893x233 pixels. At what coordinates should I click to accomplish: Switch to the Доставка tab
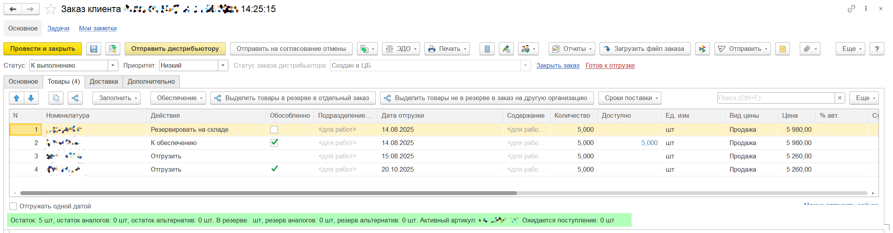103,82
